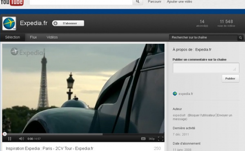Focus the YouTube search field
Image resolution: width=245 pixels, height=151 pixels.
click(x=81, y=2)
